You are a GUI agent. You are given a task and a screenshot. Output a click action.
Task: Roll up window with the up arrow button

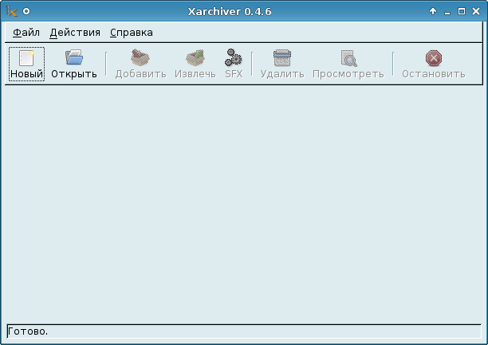click(433, 11)
